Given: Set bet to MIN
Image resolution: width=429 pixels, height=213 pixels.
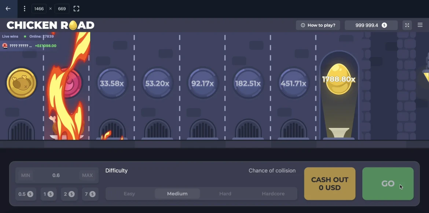Looking at the screenshot, I should 26,175.
